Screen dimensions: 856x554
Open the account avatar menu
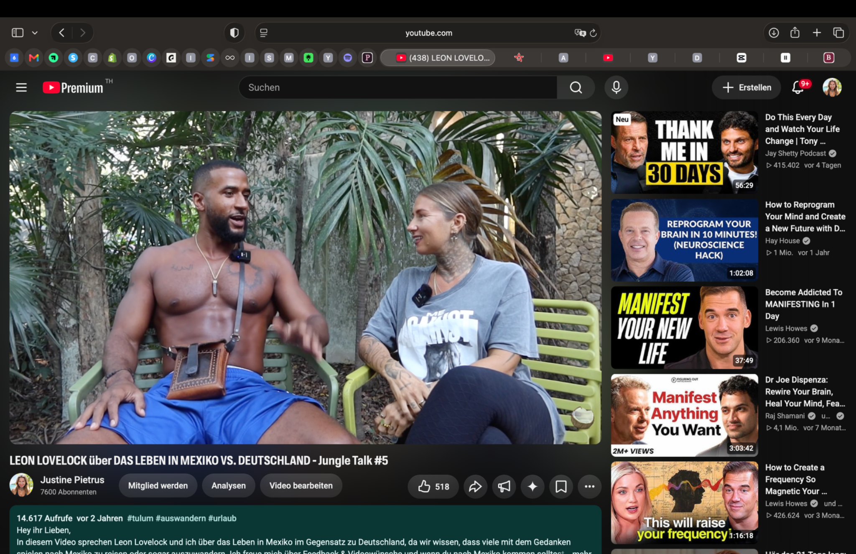point(832,87)
